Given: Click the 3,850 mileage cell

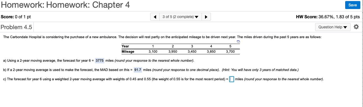Looking at the screenshot, I should click(211, 52).
